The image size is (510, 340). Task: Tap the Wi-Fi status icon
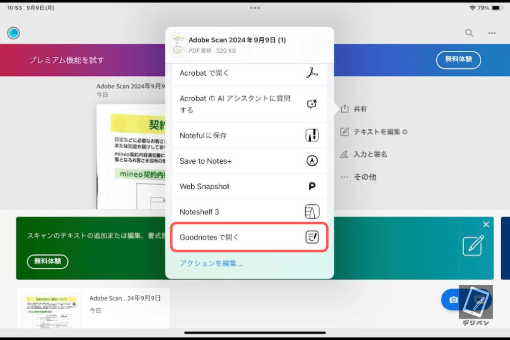click(472, 8)
